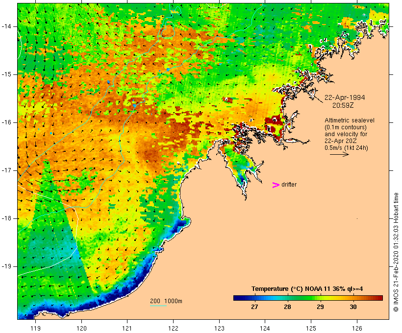The image size is (402, 333).
Task: Click the Temperature colorbar title
Action: coord(307,289)
